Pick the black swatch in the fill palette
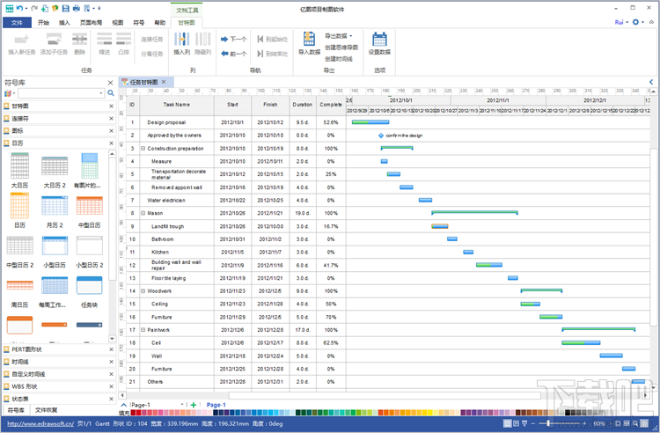 click(x=568, y=413)
